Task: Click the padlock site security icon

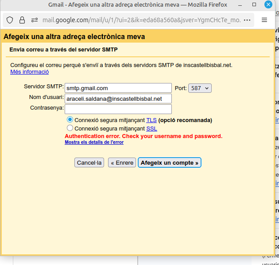Action: pyautogui.click(x=22, y=20)
